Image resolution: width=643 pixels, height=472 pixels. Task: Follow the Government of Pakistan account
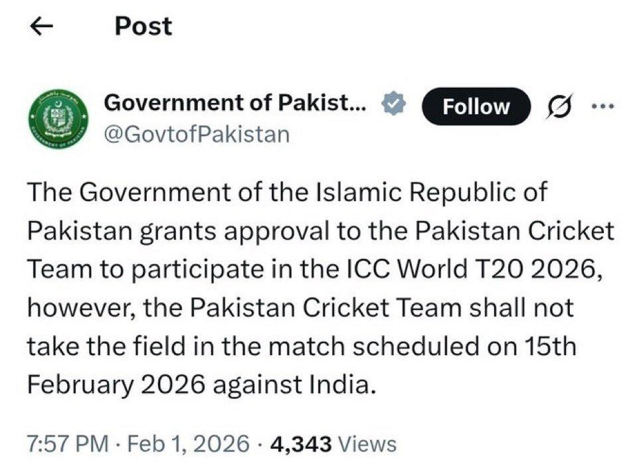pos(476,106)
